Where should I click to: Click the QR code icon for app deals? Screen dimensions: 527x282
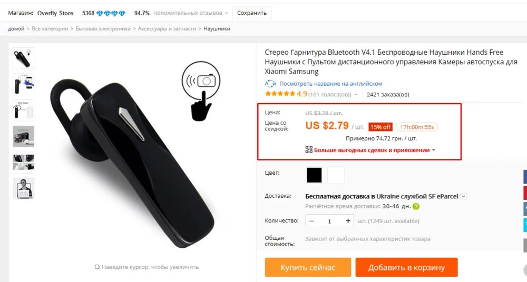[309, 150]
